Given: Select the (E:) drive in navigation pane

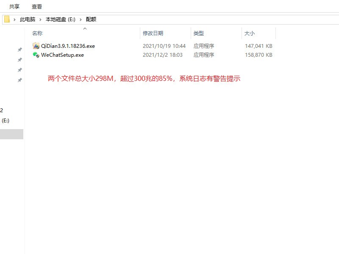Looking at the screenshot, I should (x=6, y=121).
